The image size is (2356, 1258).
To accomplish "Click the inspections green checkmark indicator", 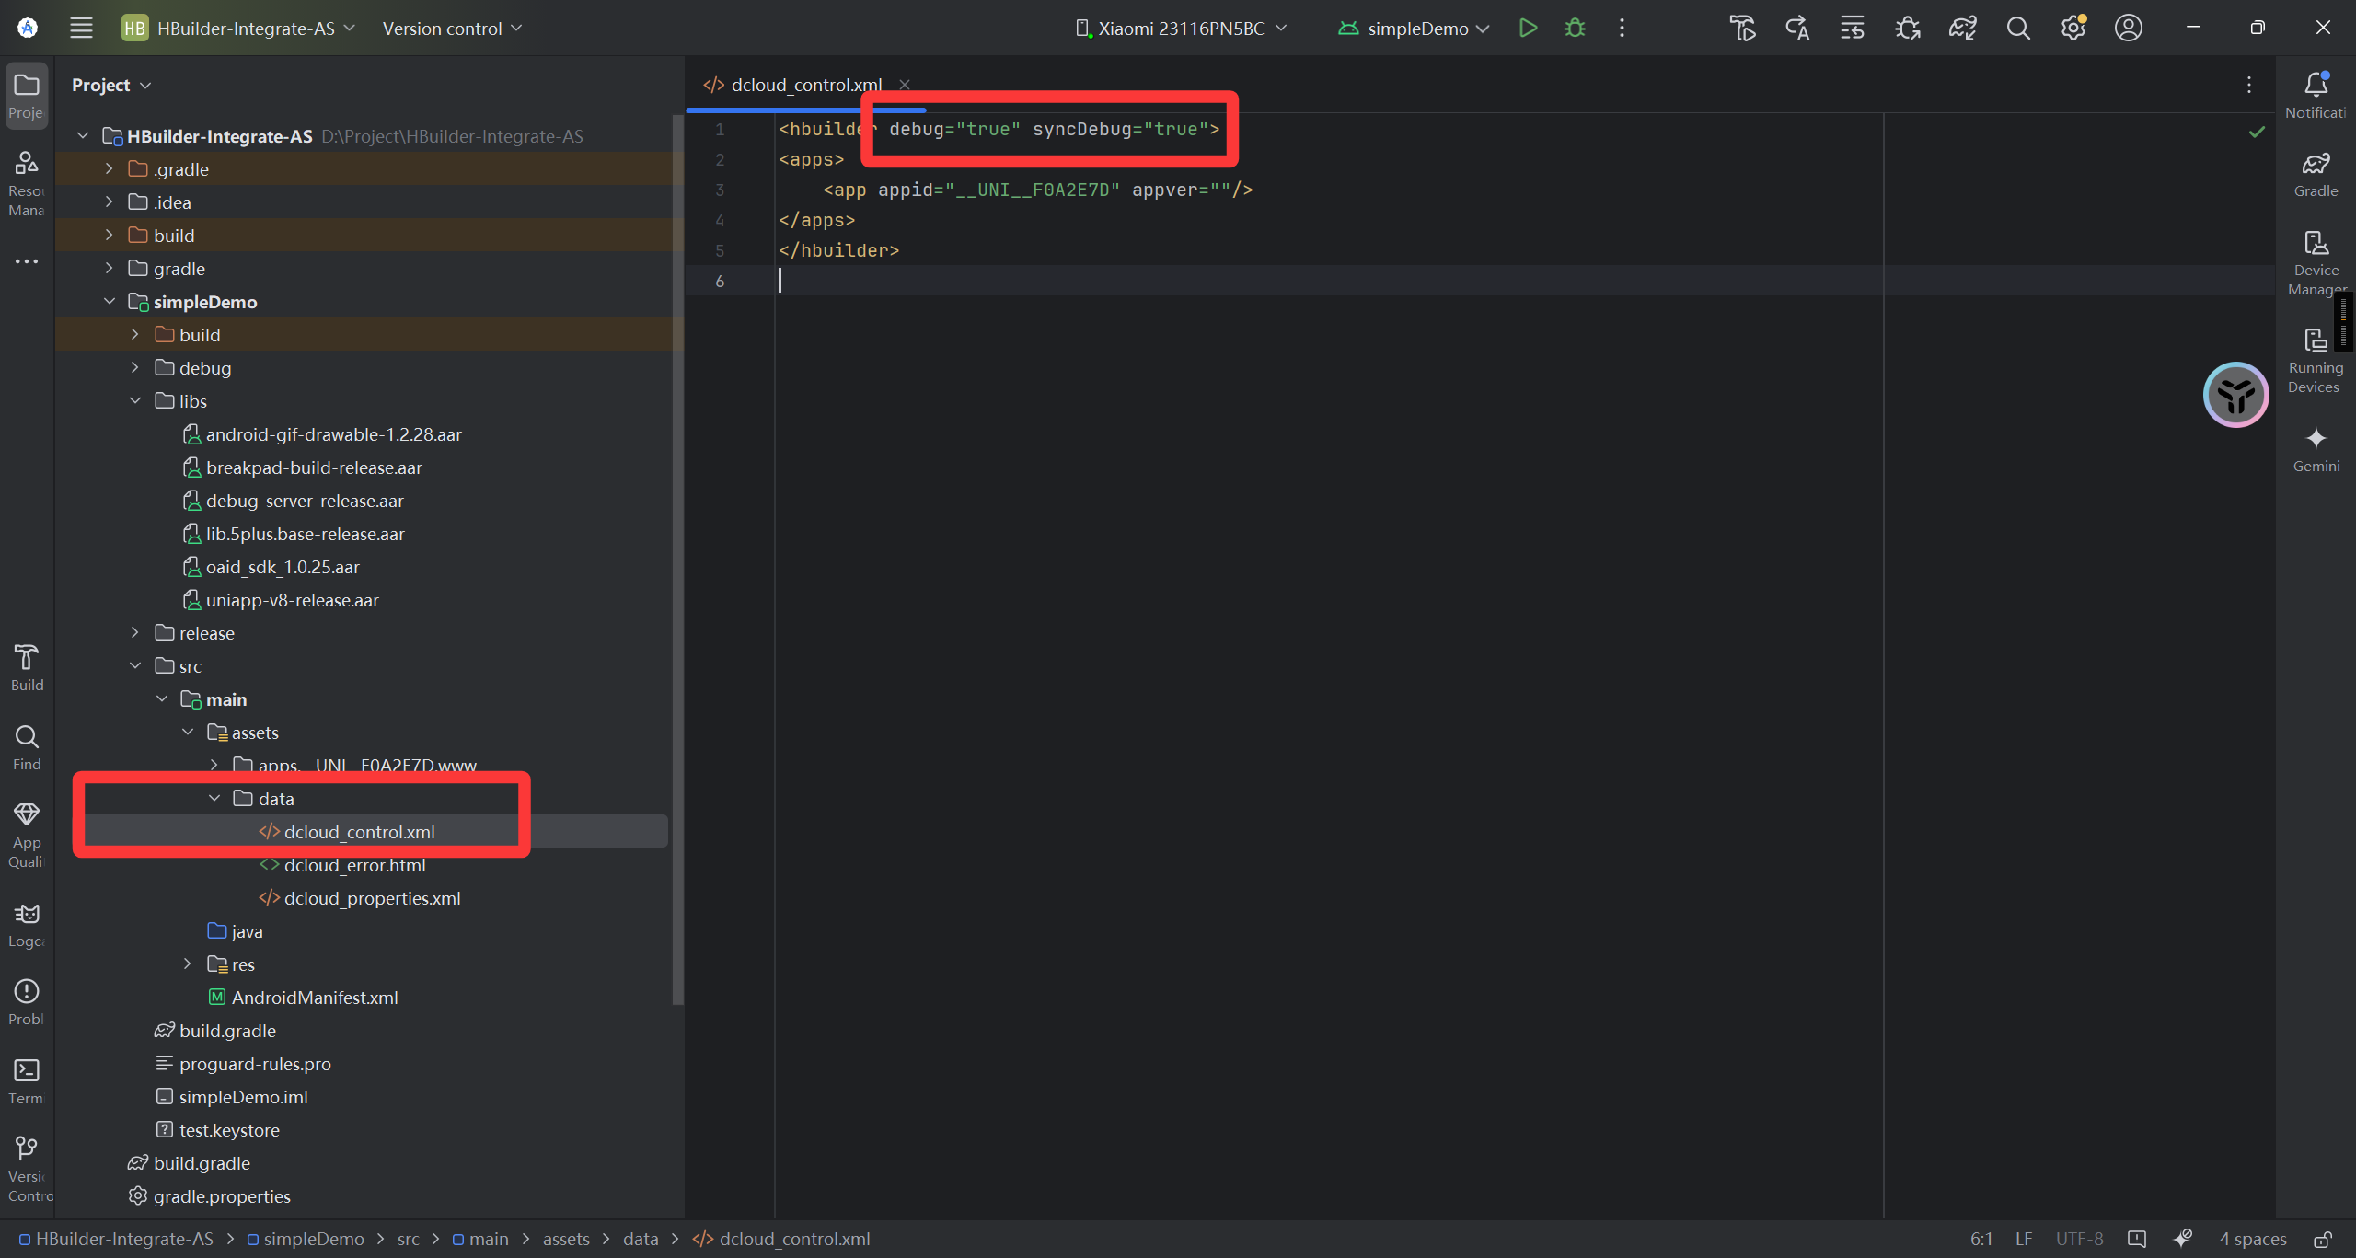I will coord(2257,132).
